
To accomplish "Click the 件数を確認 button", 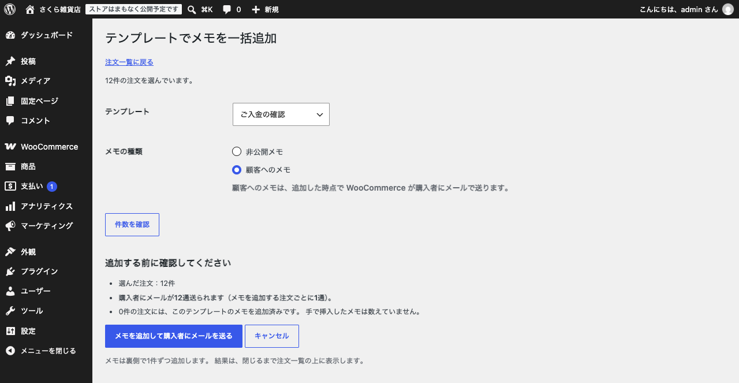I will pyautogui.click(x=132, y=225).
